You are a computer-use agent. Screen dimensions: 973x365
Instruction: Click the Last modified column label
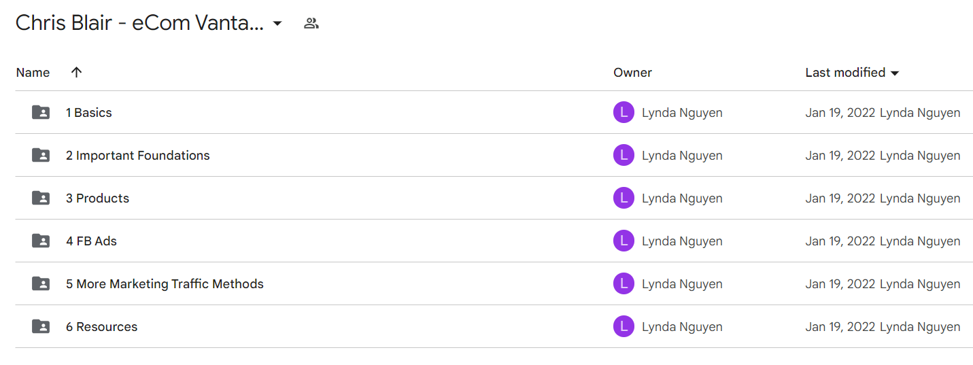(845, 73)
